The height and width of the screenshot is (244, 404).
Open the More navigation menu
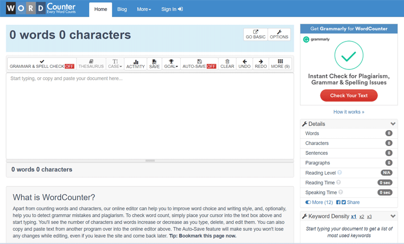point(144,9)
